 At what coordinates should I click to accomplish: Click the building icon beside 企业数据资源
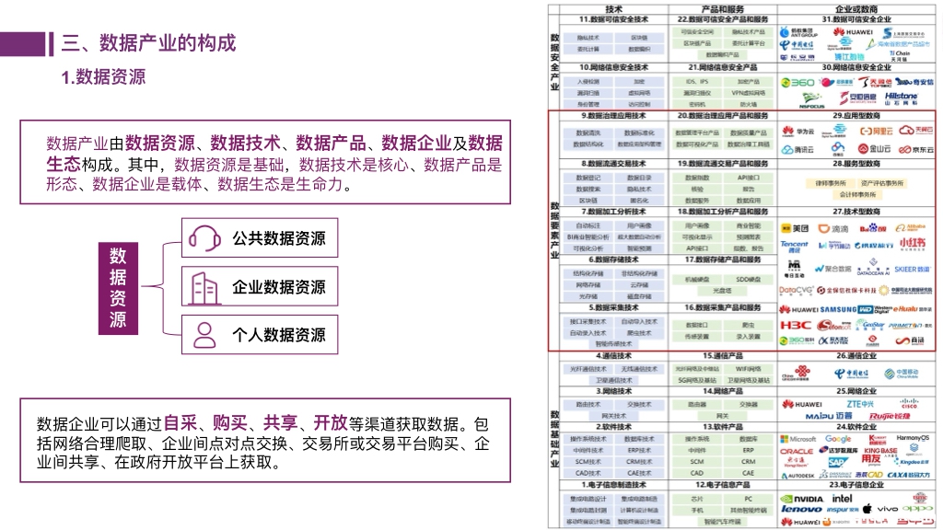click(204, 288)
